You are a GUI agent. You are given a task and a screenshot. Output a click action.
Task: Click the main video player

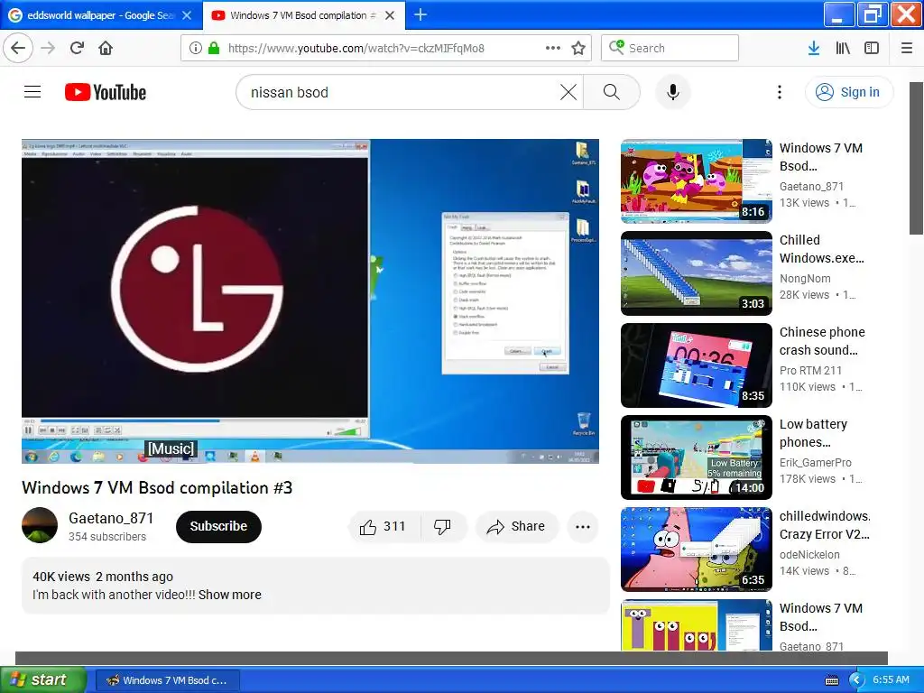coord(310,301)
